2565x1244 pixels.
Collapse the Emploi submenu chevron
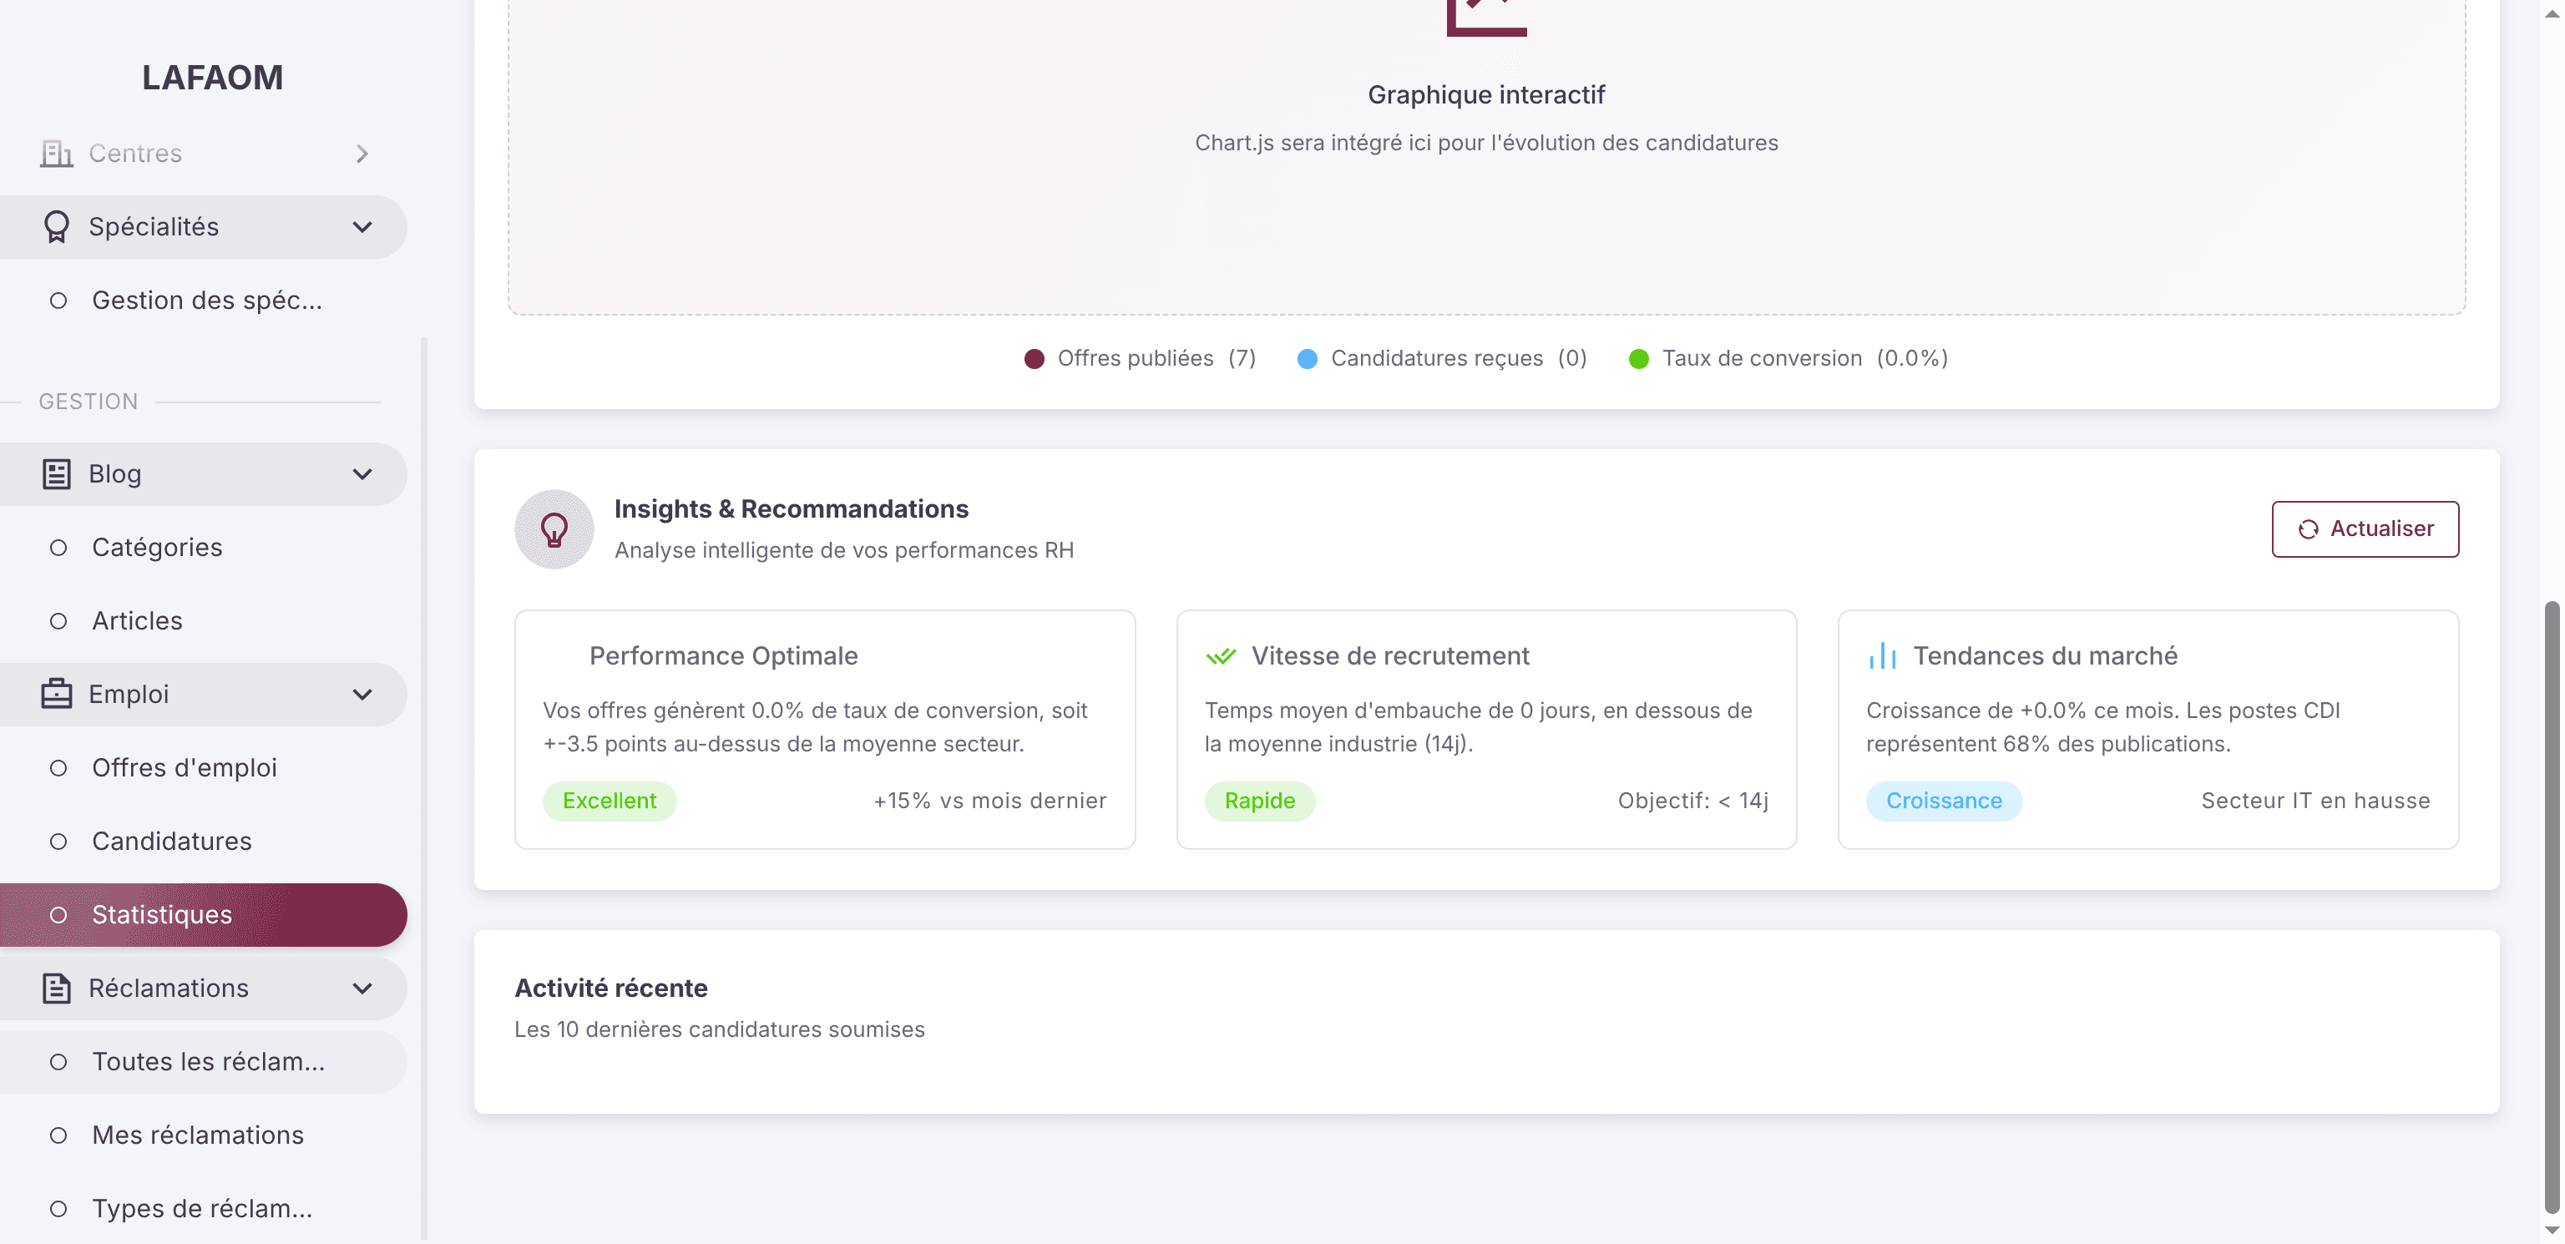point(362,694)
